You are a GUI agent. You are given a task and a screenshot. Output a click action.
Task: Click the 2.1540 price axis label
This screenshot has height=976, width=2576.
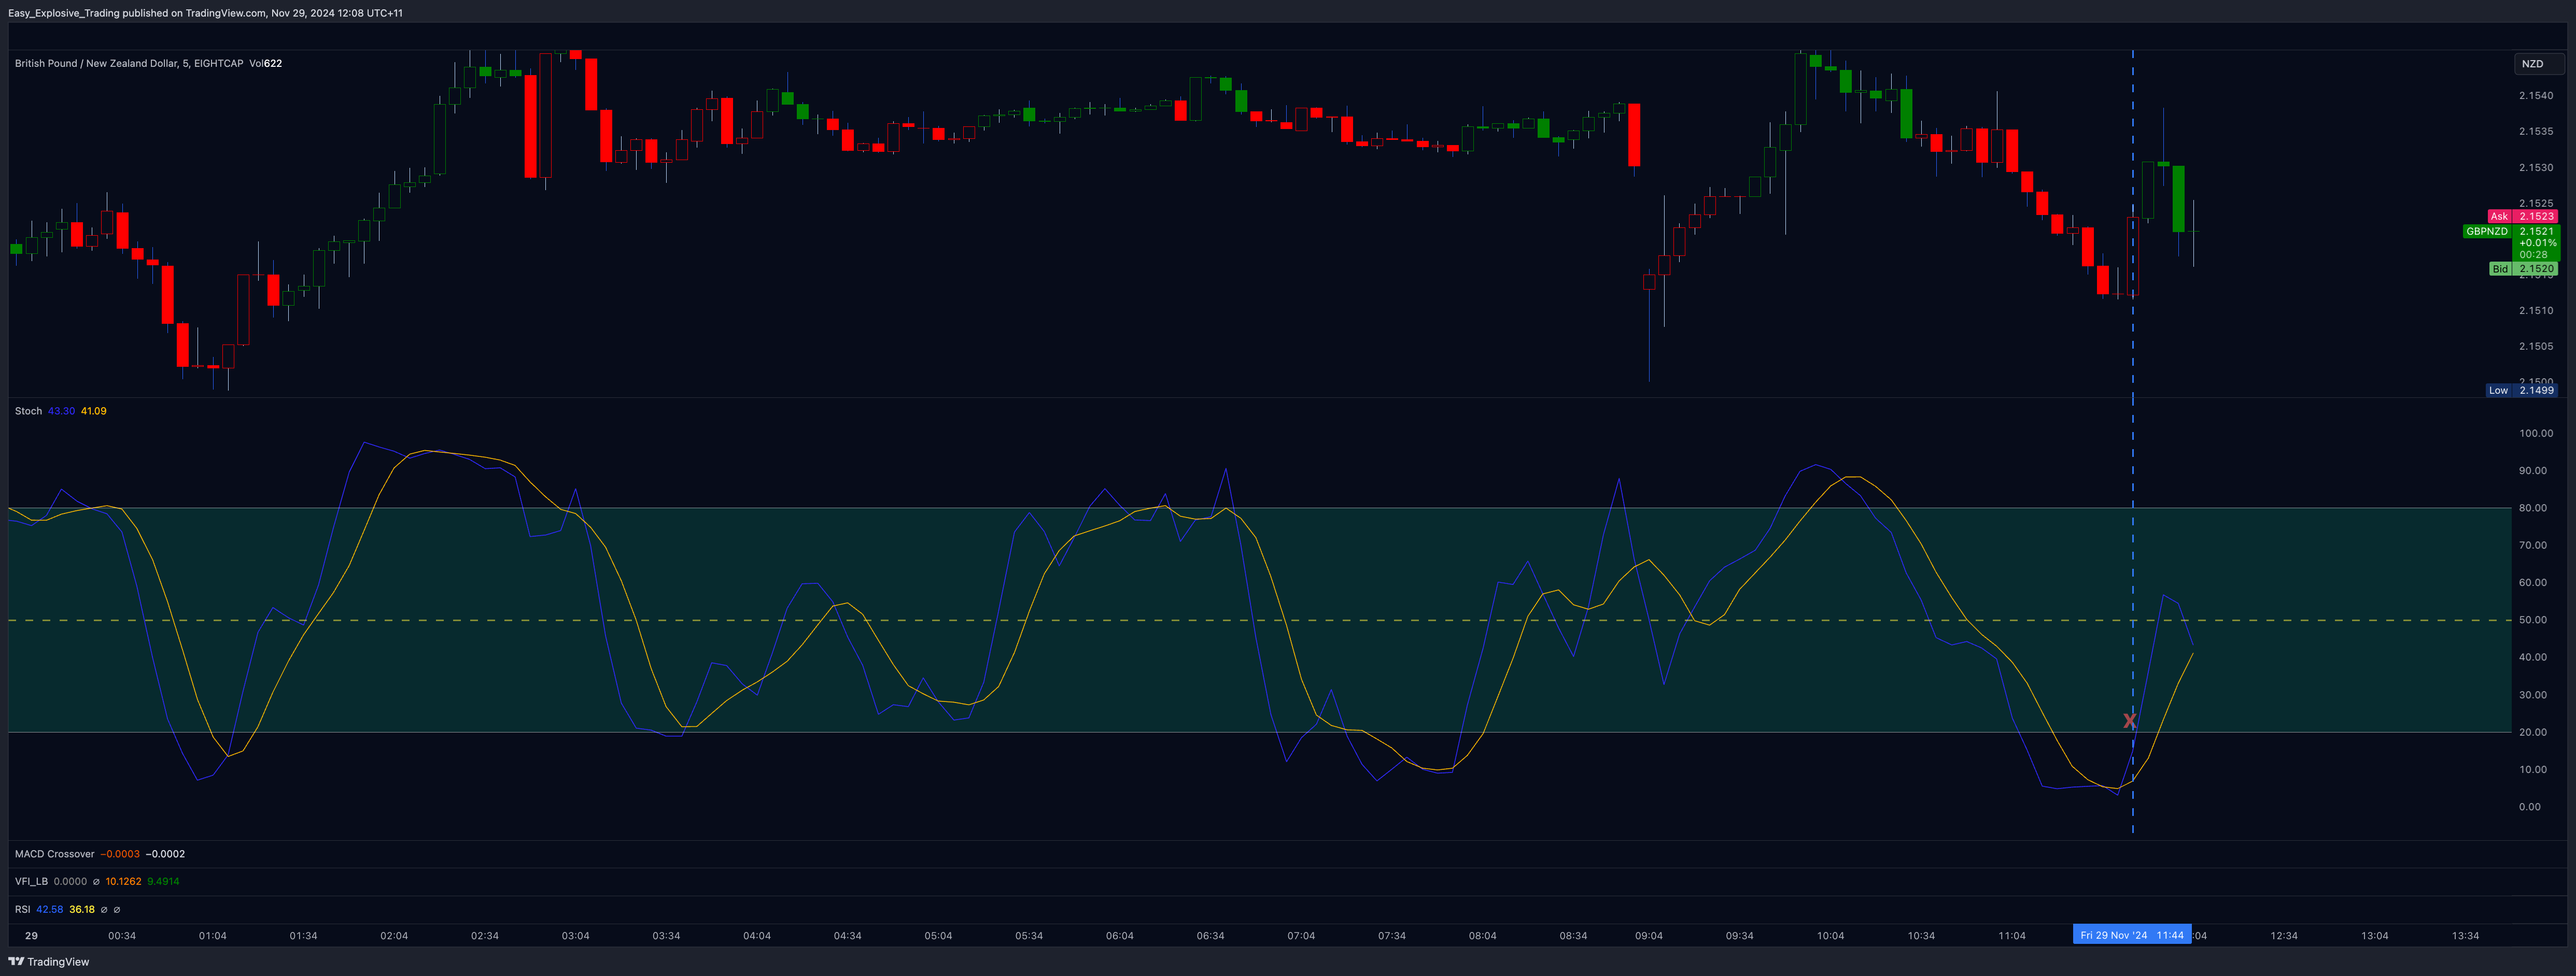pyautogui.click(x=2536, y=96)
